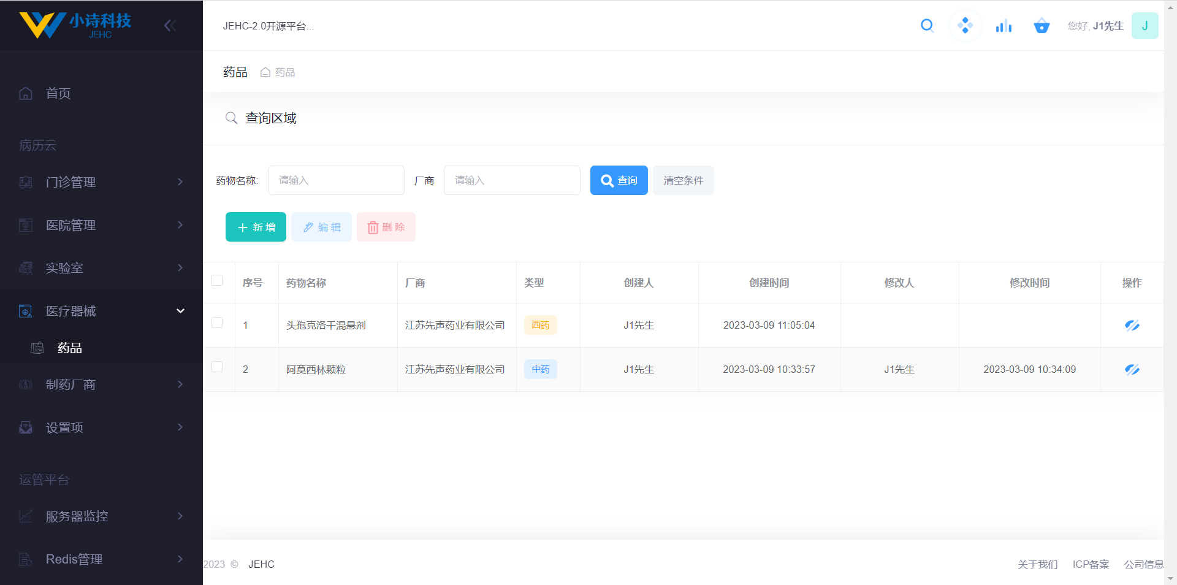This screenshot has width=1177, height=585.
Task: Focus the 厂商 input field
Action: click(512, 180)
